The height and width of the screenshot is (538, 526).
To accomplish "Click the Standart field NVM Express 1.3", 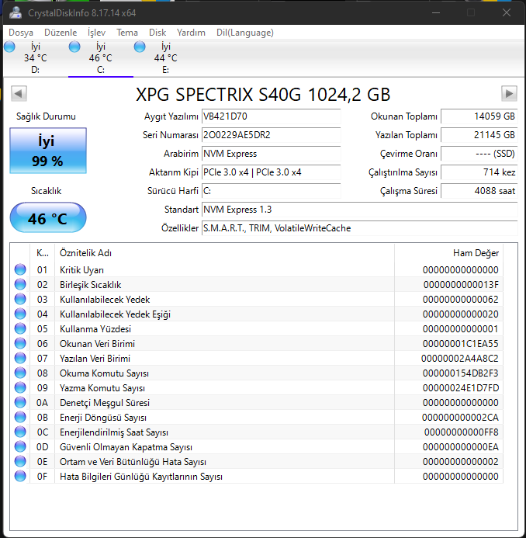I will pyautogui.click(x=360, y=210).
